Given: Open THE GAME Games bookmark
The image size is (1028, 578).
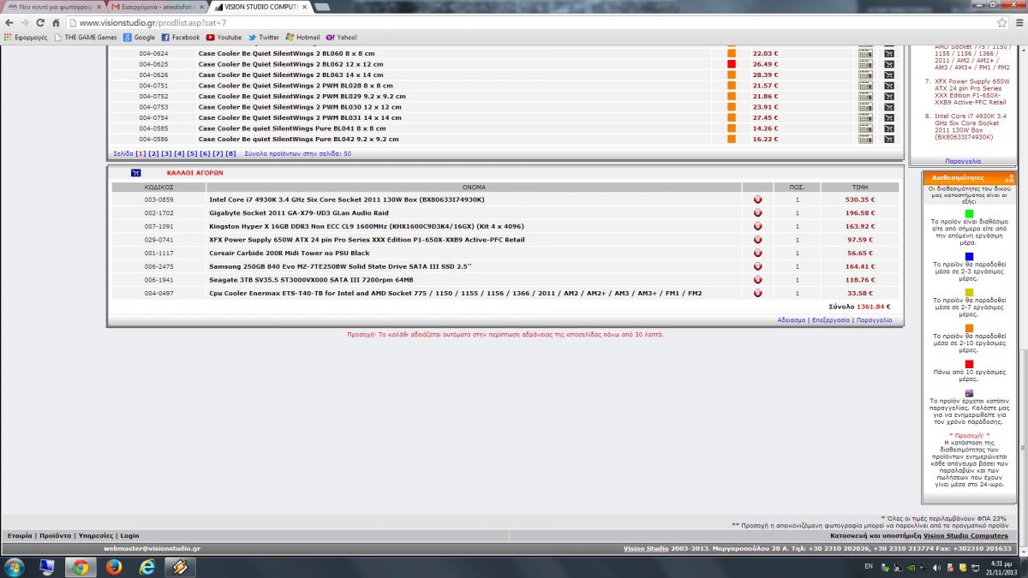Looking at the screenshot, I should (86, 38).
